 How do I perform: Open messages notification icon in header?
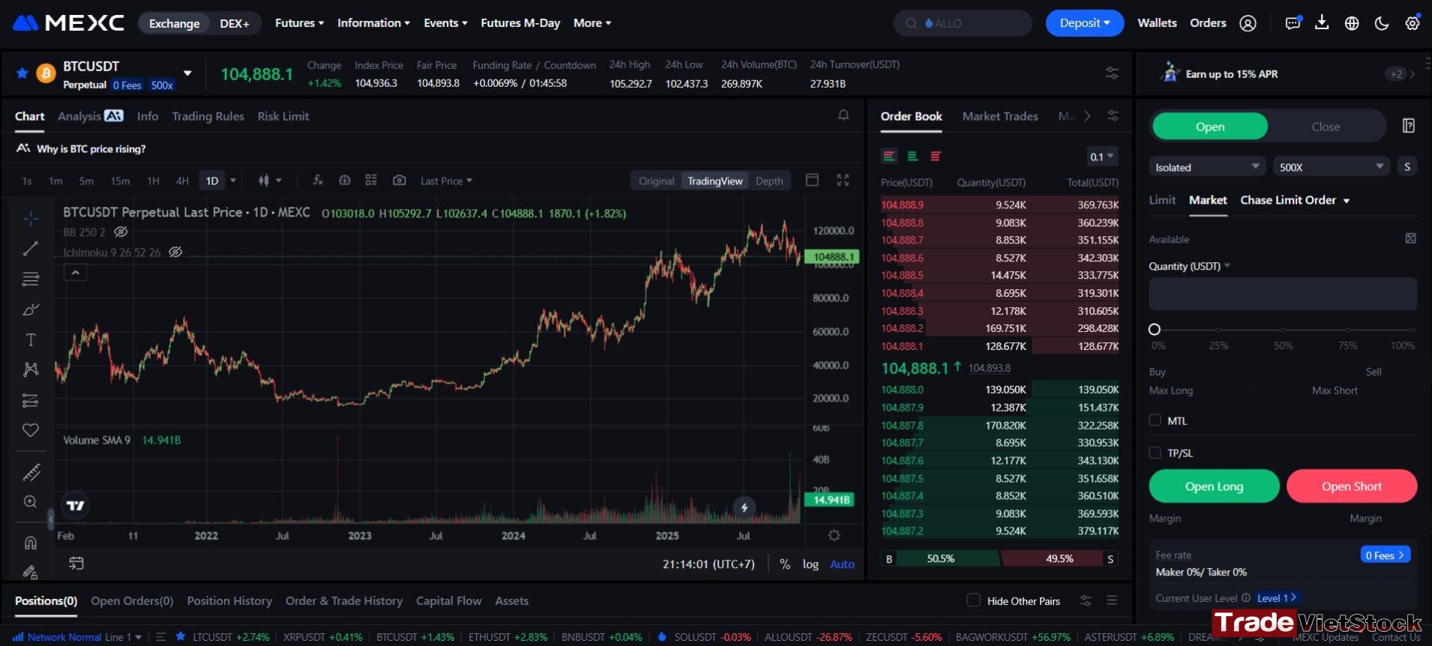1293,22
